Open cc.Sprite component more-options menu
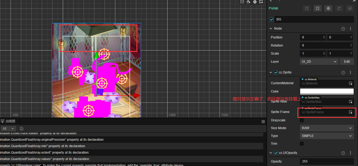The height and width of the screenshot is (166, 358). pyautogui.click(x=350, y=72)
